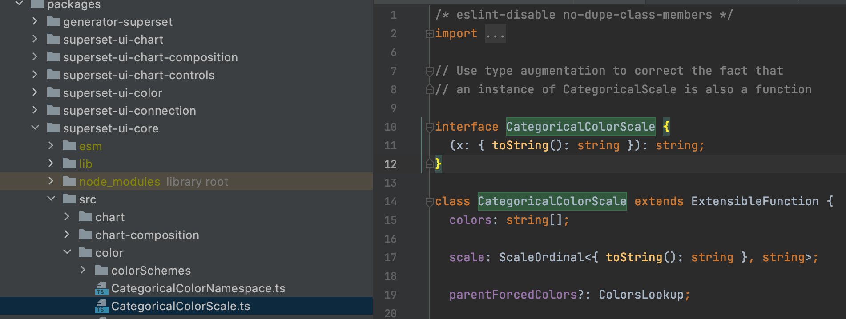Open CategoricalColorNamespace.ts file
Screen dimensions: 846x319
tap(198, 288)
